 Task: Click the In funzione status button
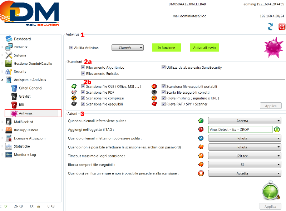tap(166, 48)
